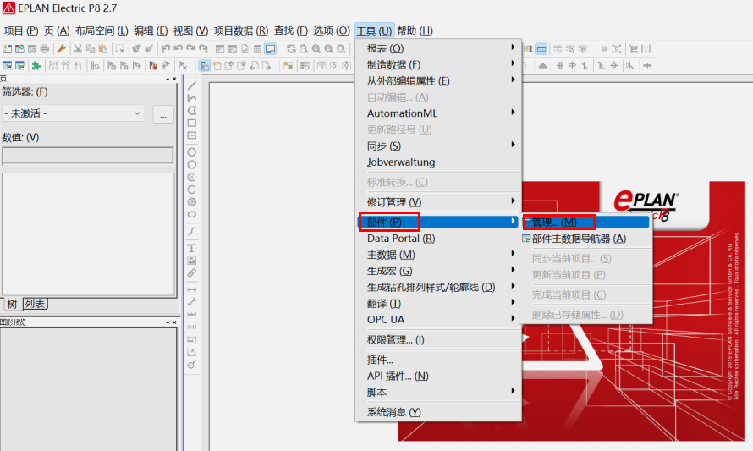Select the rectangle drawing tool
The image size is (753, 451).
[x=192, y=123]
